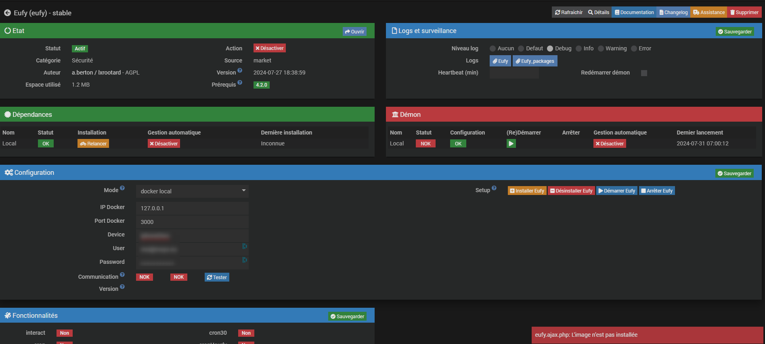The height and width of the screenshot is (344, 765).
Task: Click the NOK status badge in Démon
Action: [x=425, y=144]
